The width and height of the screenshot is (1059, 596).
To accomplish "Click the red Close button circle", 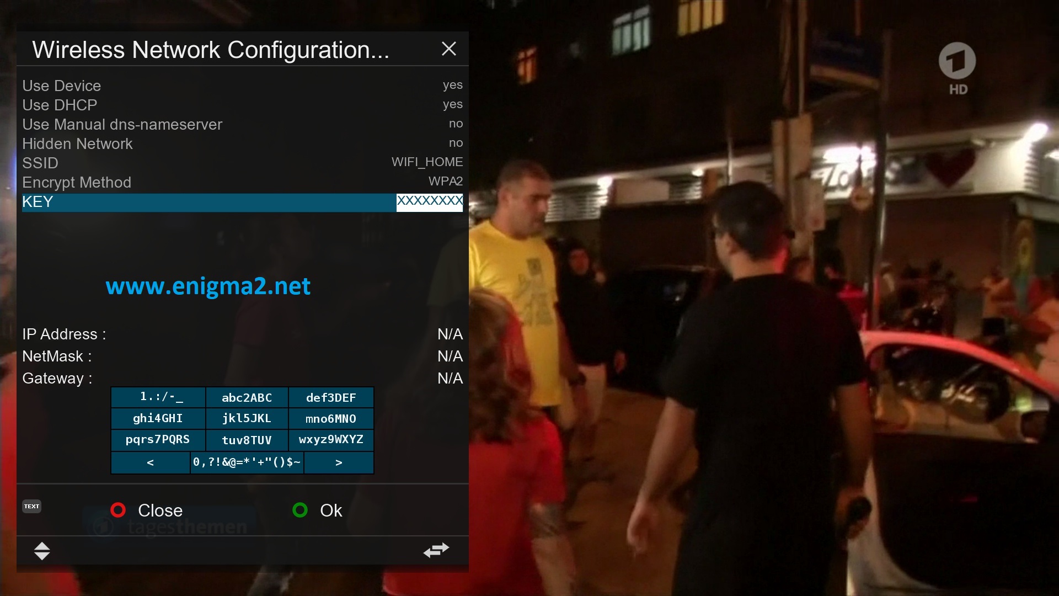I will (x=118, y=510).
